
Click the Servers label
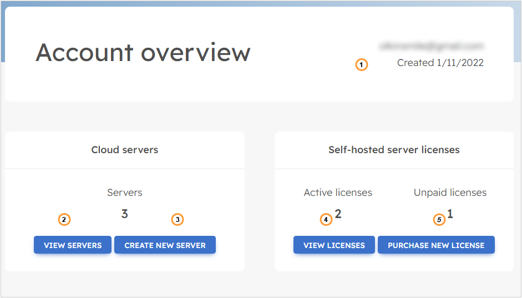click(x=125, y=193)
